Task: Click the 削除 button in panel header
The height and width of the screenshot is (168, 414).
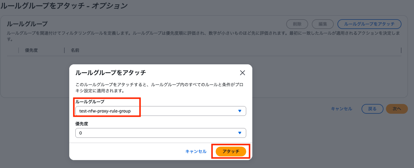Action: point(297,24)
